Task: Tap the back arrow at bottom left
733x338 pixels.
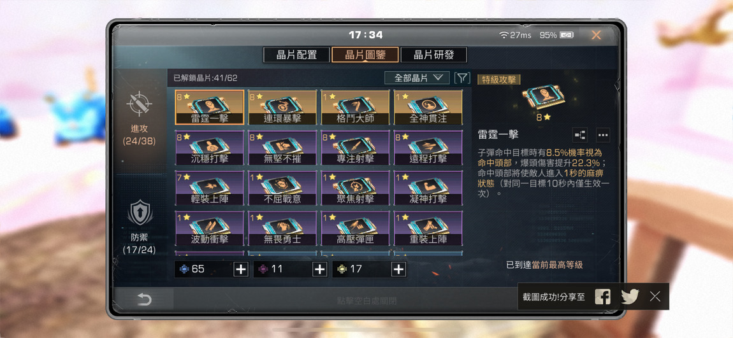Action: pos(144,299)
